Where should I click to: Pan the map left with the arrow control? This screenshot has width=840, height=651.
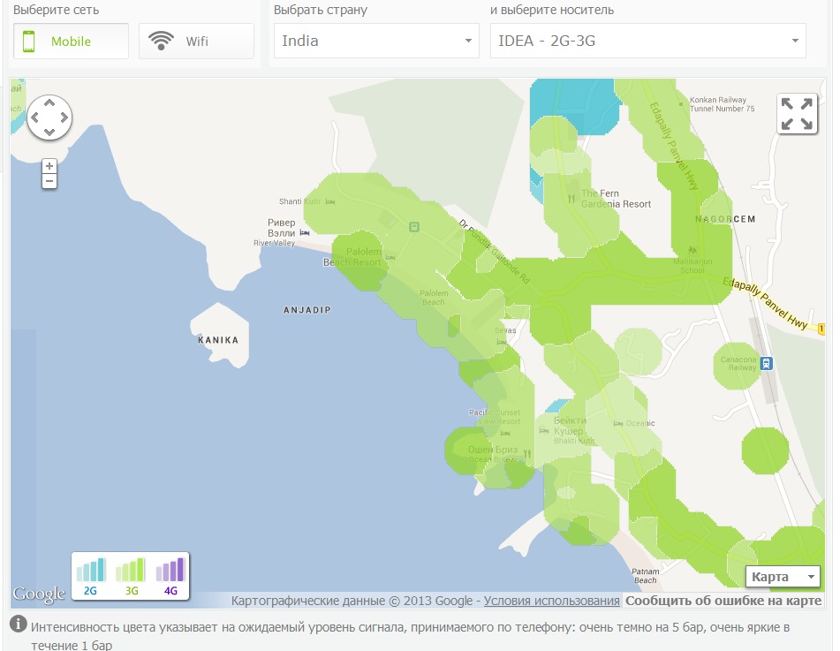35,117
